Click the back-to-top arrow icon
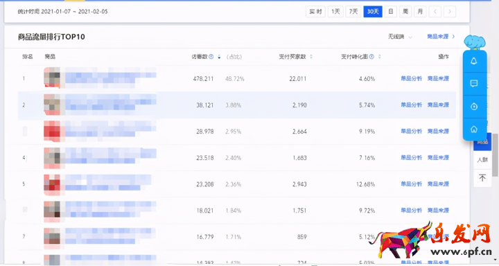The image size is (499, 266). pyautogui.click(x=482, y=178)
